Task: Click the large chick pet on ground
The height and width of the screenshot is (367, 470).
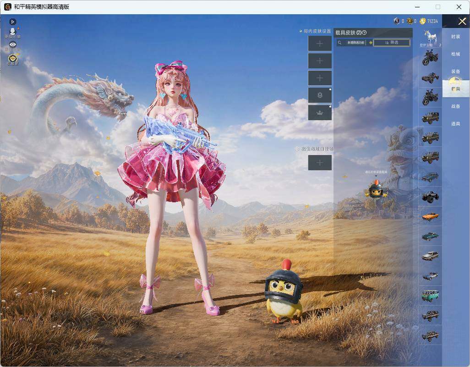Action: click(284, 293)
